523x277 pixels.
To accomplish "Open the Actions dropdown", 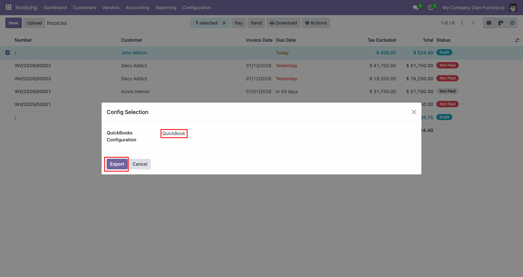I will (x=316, y=23).
